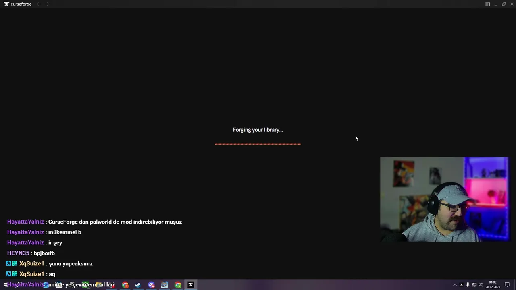Select the active CurseForge taskbar icon
Viewport: 516px width, 290px height.
pyautogui.click(x=191, y=285)
